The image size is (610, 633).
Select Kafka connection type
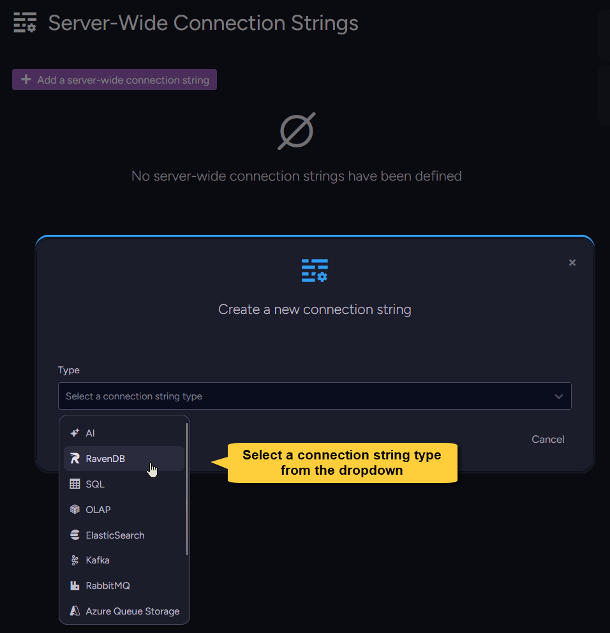[x=124, y=560]
